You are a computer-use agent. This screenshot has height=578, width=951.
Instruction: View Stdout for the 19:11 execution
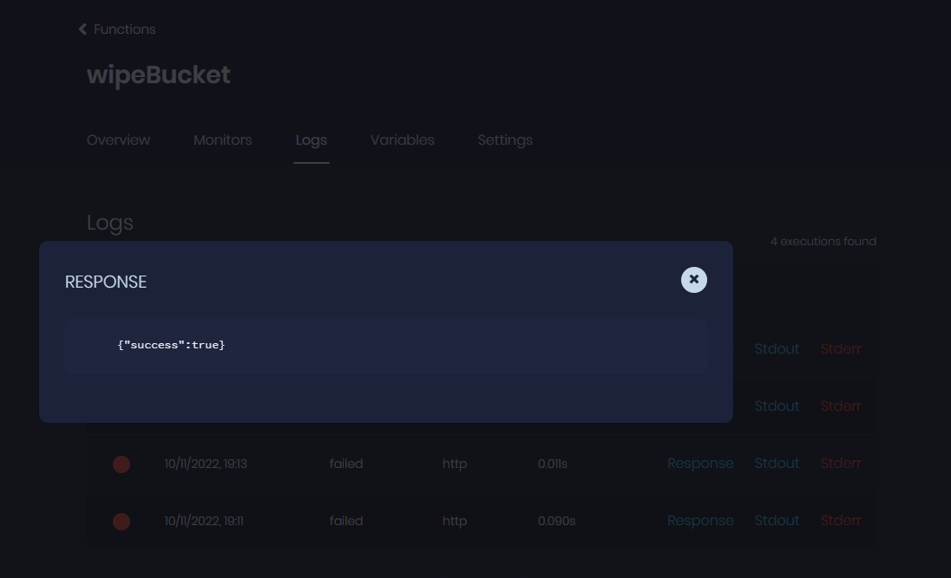click(777, 521)
